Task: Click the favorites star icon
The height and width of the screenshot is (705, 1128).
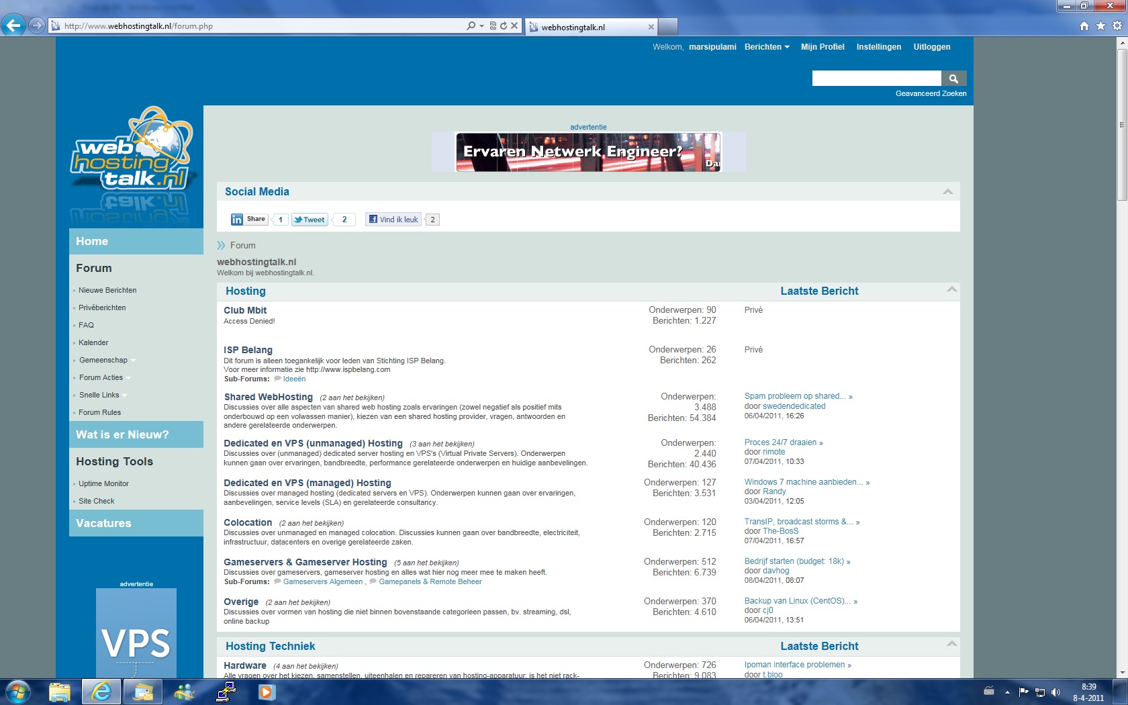Action: (x=1100, y=26)
